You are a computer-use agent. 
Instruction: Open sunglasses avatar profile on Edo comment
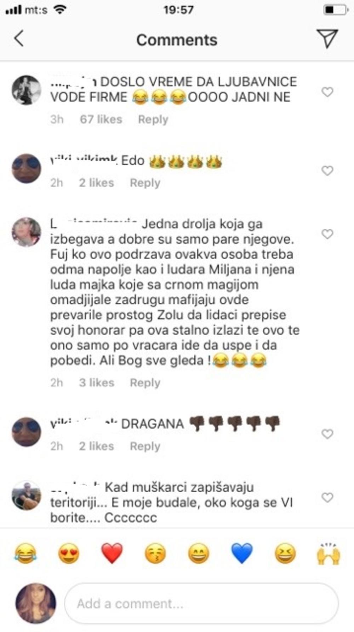pos(27,168)
